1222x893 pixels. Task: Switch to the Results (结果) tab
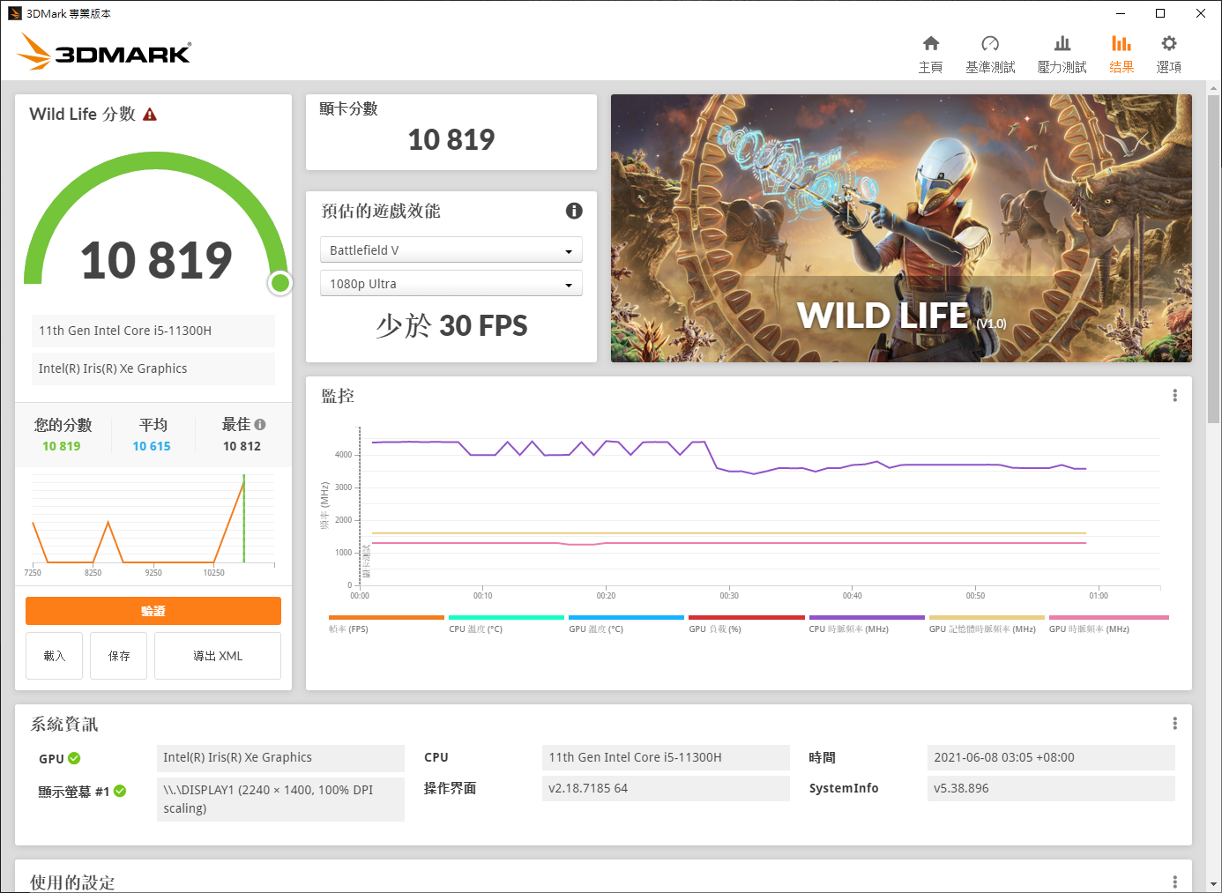pos(1121,53)
